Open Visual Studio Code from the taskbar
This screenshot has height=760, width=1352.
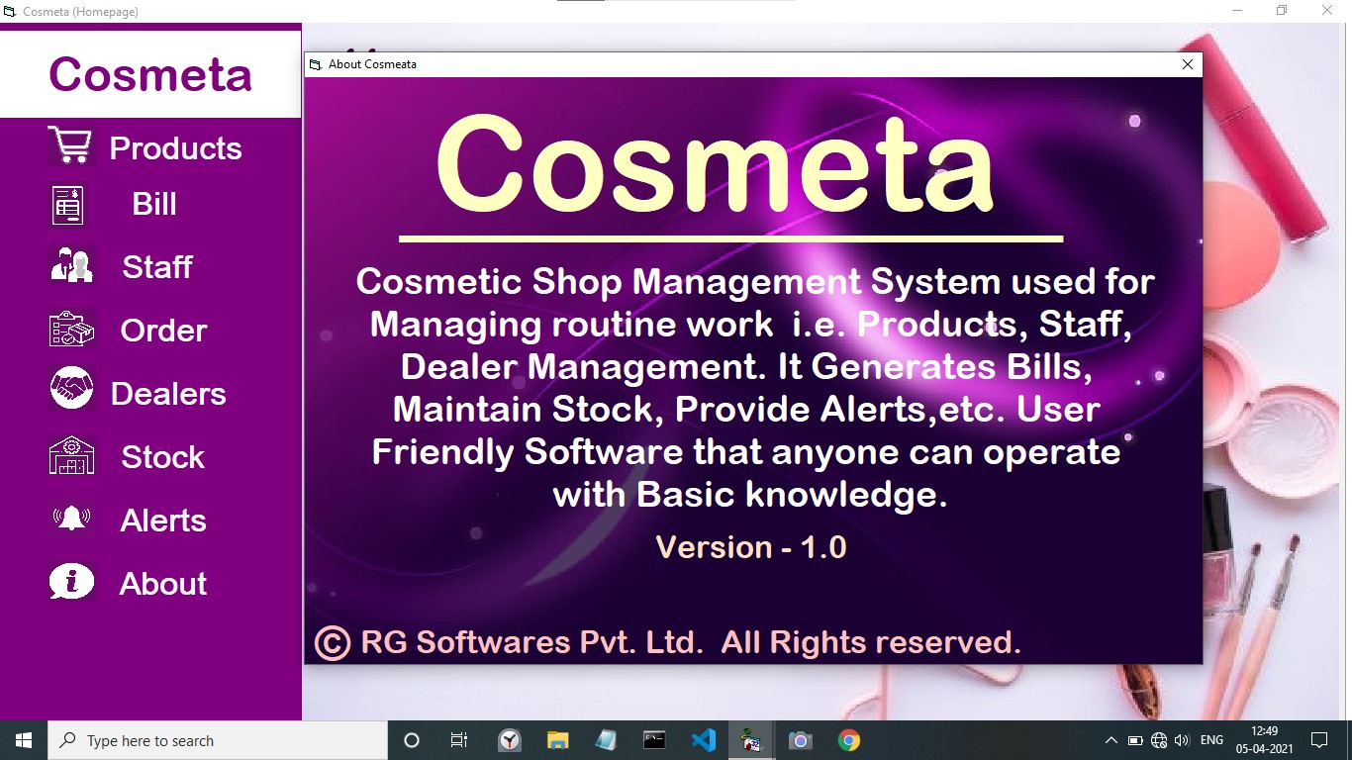(x=703, y=739)
